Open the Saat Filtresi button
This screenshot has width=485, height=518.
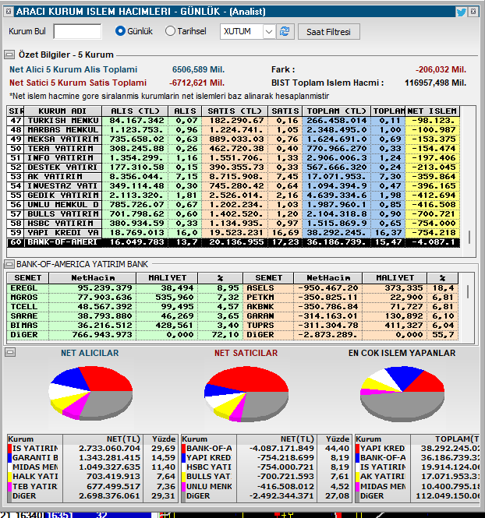pos(328,32)
